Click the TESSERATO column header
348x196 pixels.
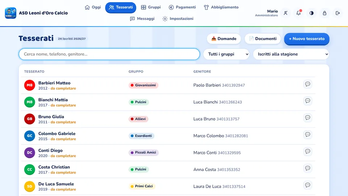[34, 72]
